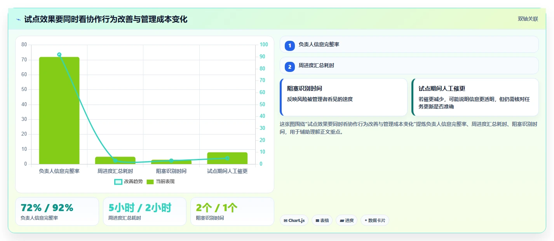This screenshot has width=554, height=241.
Task: Click the x-axis label 试点期间人工催更
Action: pos(227,171)
